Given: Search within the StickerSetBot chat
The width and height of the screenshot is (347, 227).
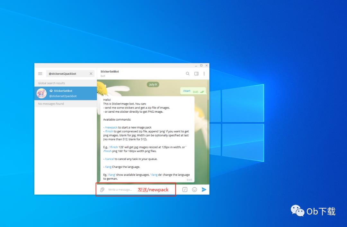Looking at the screenshot, I should point(188,74).
